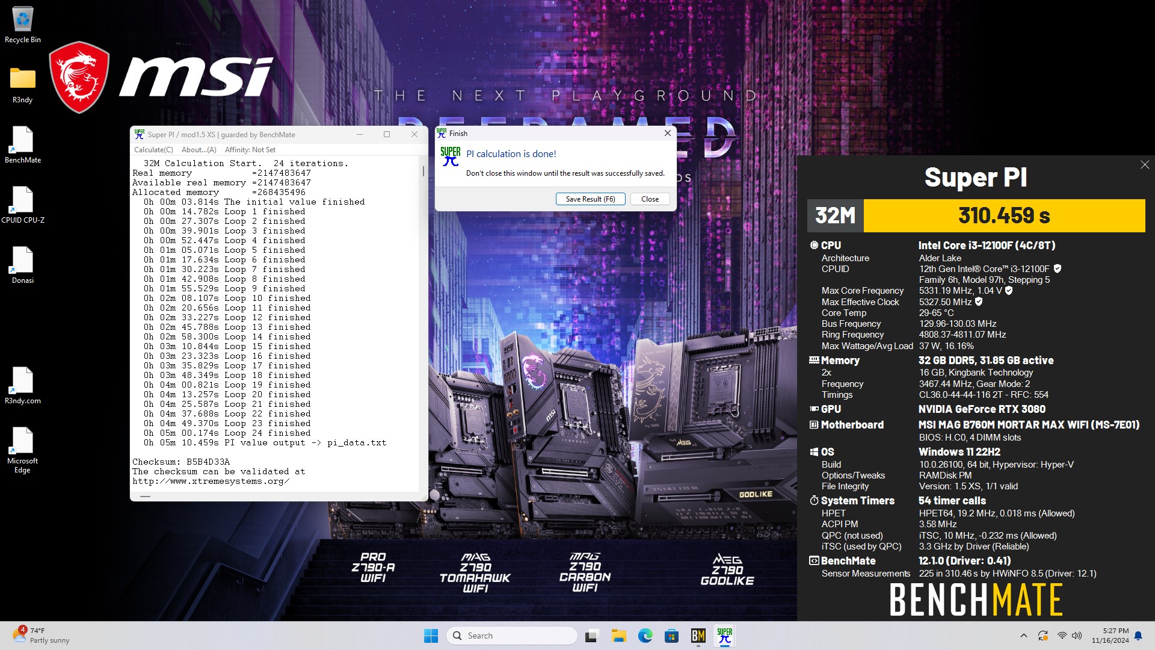Open notifications bell in tray

1138,636
